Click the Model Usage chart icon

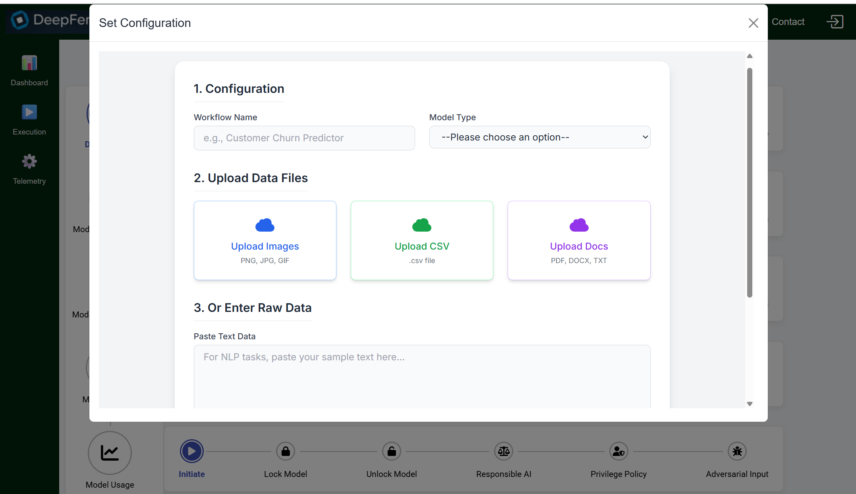tap(110, 453)
